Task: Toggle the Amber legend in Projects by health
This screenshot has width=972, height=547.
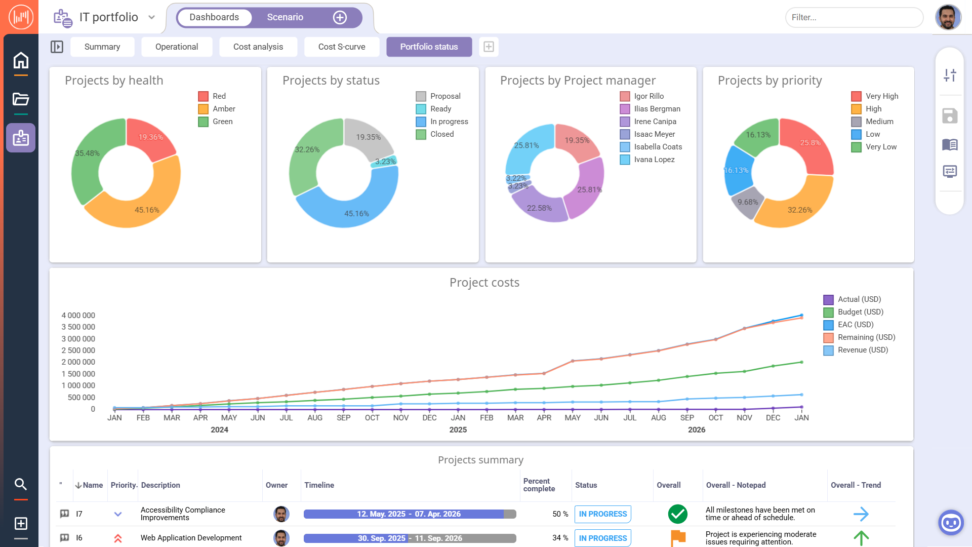Action: click(217, 108)
